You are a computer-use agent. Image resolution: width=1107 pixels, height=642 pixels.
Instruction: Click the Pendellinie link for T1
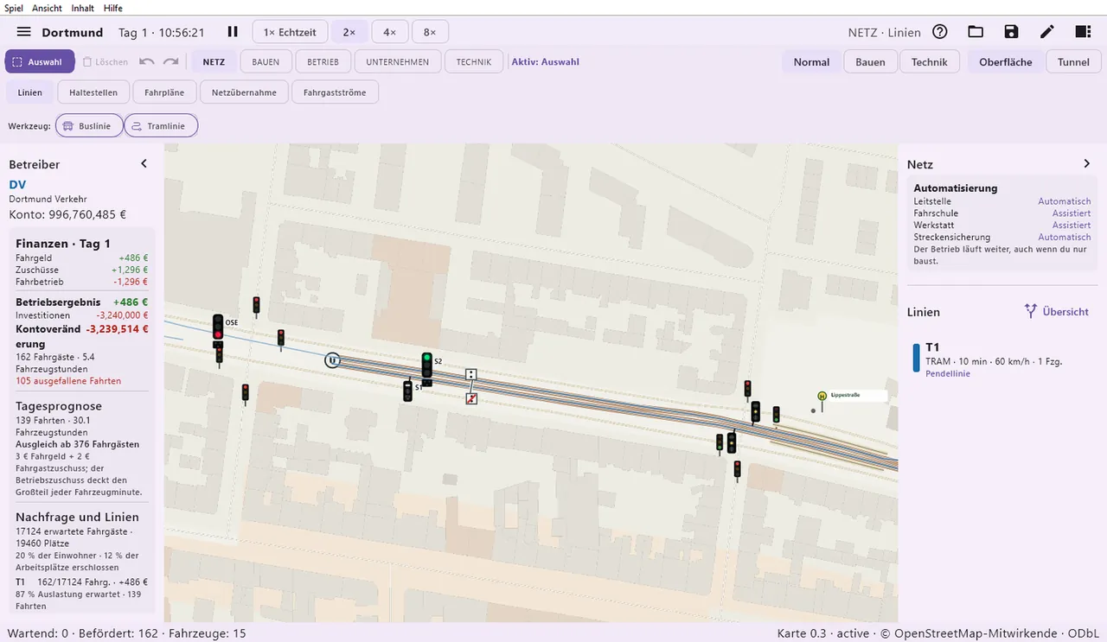click(948, 374)
